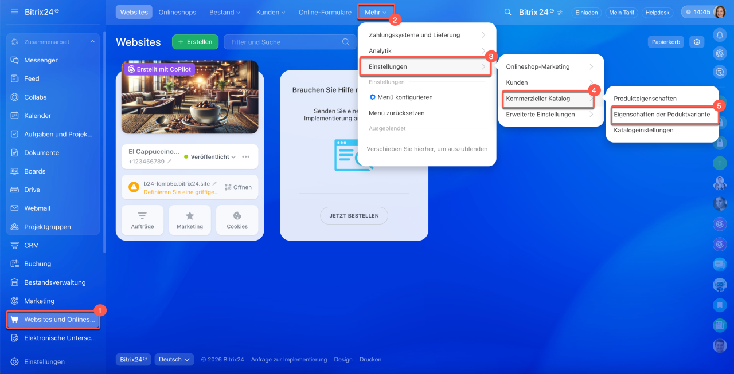Click the search magnifier in top bar

507,12
